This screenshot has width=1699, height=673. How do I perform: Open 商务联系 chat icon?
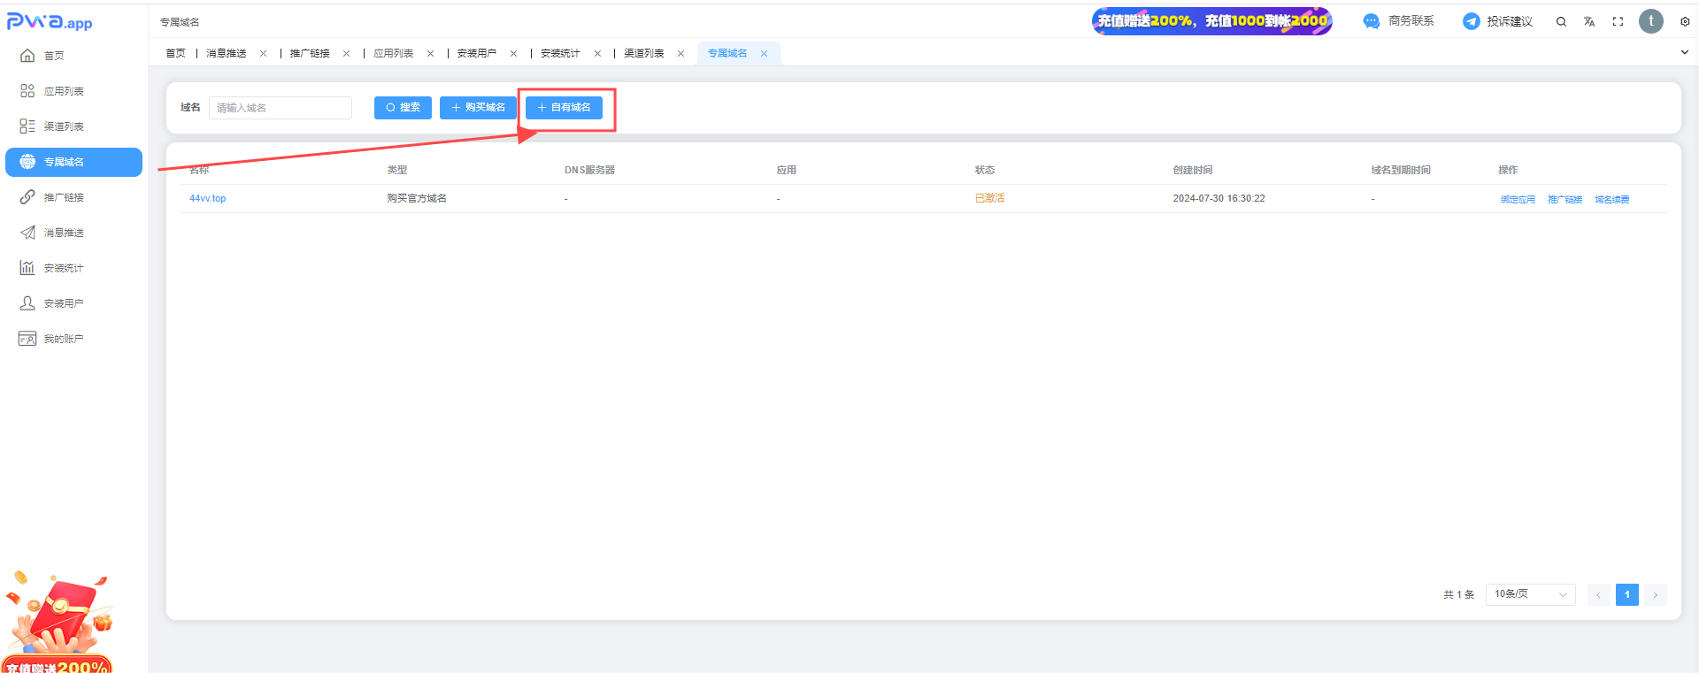[1372, 21]
